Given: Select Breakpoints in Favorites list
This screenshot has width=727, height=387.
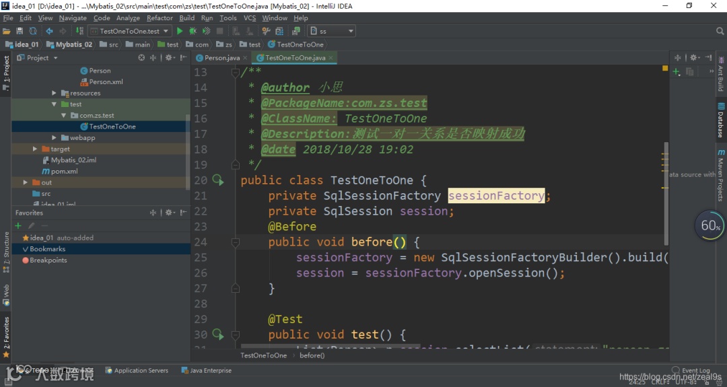Looking at the screenshot, I should [x=44, y=260].
